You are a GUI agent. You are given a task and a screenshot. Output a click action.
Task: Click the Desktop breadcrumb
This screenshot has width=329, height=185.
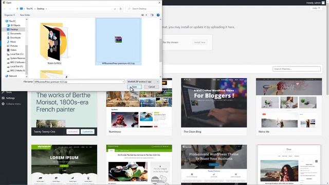coord(41,9)
